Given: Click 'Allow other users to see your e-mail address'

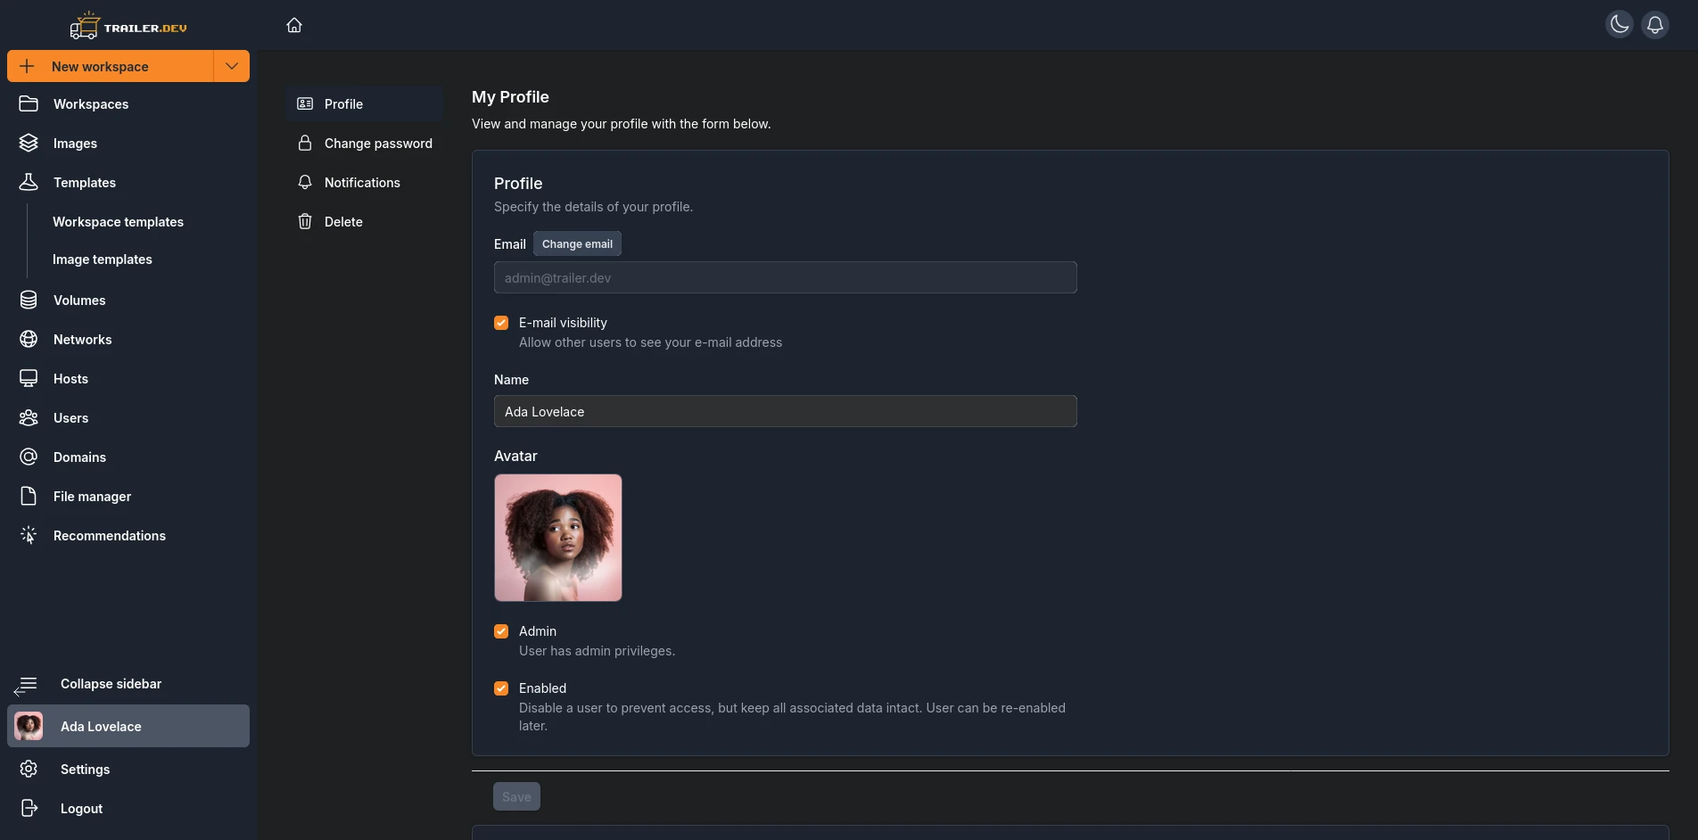Looking at the screenshot, I should point(650,342).
